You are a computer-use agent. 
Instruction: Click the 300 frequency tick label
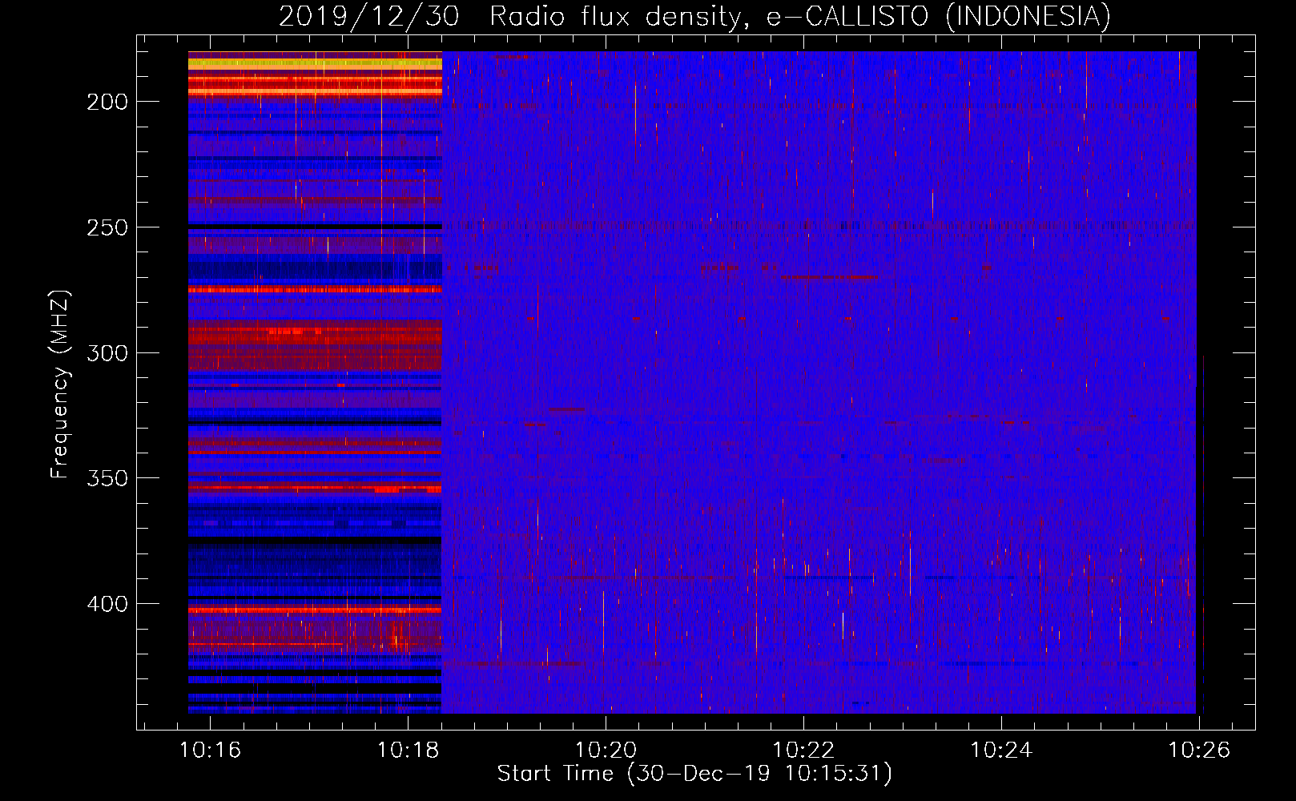[x=107, y=353]
